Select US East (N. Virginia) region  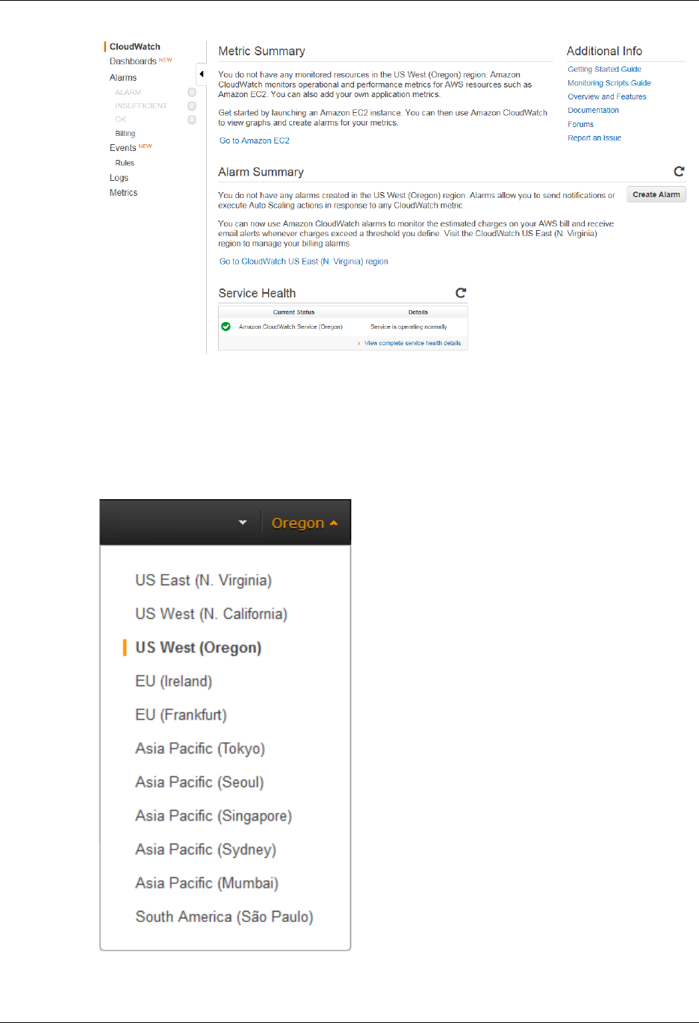203,581
